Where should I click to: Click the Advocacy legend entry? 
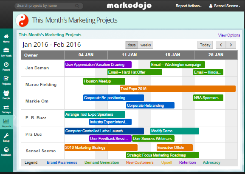click(211, 163)
